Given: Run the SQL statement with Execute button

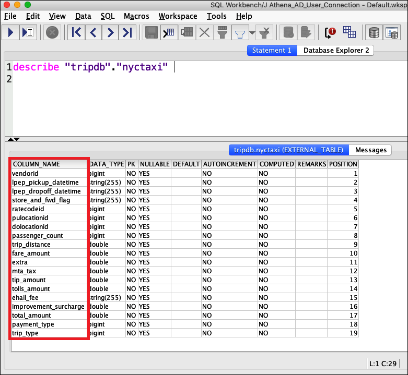Looking at the screenshot, I should (x=11, y=33).
